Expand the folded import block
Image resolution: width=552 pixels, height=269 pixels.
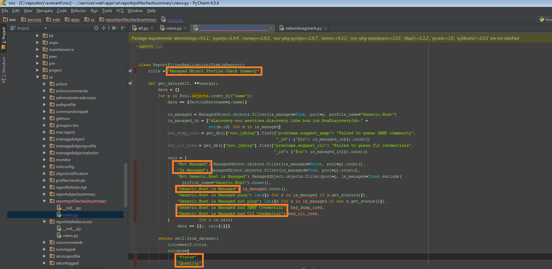pos(137,46)
